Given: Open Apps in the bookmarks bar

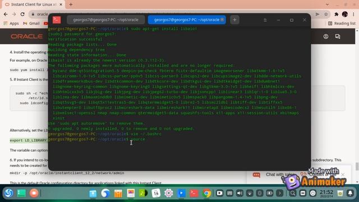Looking at the screenshot, I should (11, 24).
